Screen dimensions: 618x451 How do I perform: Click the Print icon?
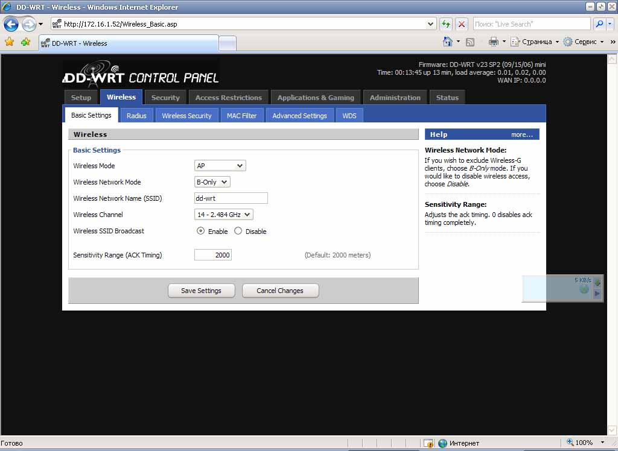493,42
